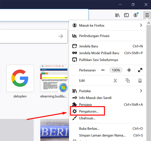The width and height of the screenshot is (151, 141).
Task: Open the Firefox account avatar icon
Action: [136, 15]
